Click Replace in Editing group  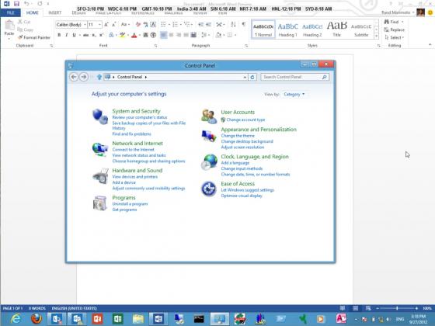point(395,29)
